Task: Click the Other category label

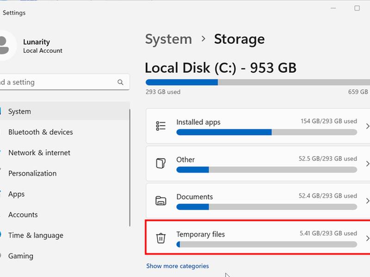Action: pos(185,159)
